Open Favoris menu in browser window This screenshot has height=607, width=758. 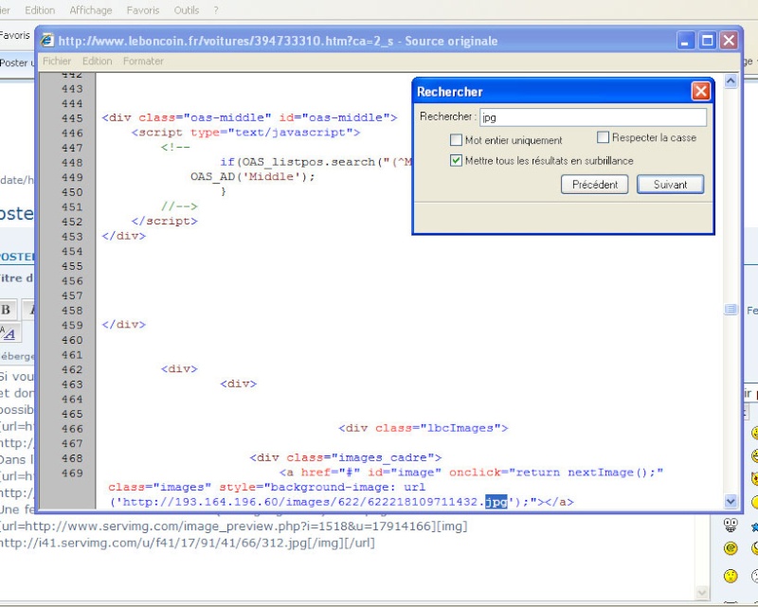pos(143,10)
